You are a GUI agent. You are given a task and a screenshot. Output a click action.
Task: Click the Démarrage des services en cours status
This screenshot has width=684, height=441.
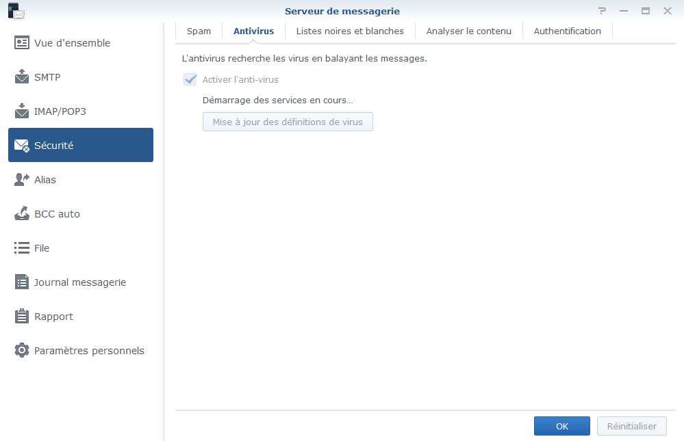[x=278, y=100]
